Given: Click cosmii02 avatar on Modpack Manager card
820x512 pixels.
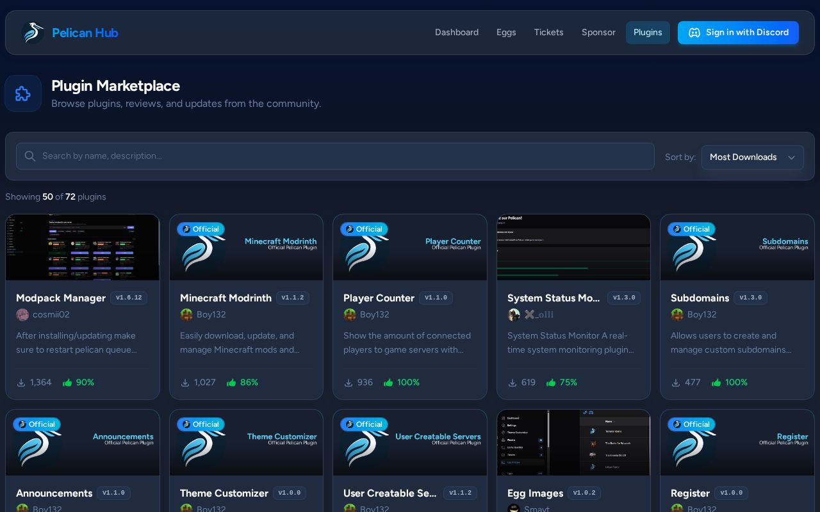Looking at the screenshot, I should point(22,314).
